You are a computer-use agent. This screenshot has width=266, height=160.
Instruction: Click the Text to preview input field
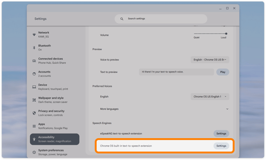pos(176,72)
